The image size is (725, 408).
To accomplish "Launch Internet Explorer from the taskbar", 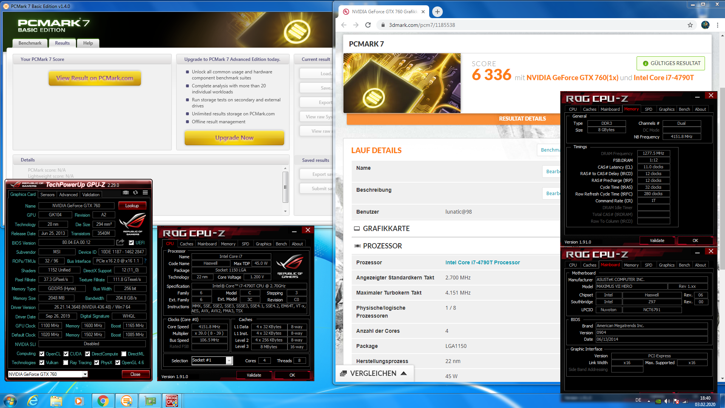I will 33,401.
